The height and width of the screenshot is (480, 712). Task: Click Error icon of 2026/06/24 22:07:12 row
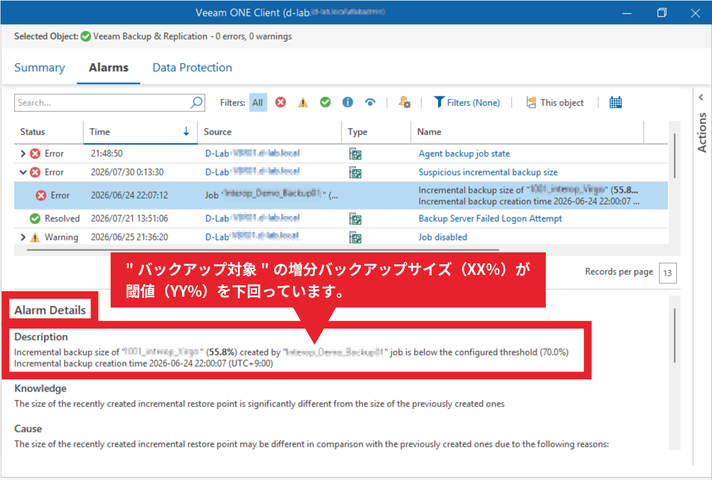coord(41,196)
